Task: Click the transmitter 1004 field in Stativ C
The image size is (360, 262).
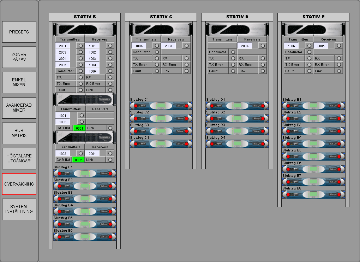Action: point(139,46)
